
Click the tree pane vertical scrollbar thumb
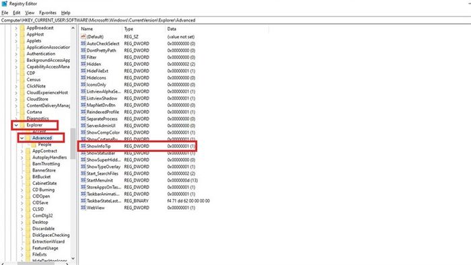(x=73, y=143)
